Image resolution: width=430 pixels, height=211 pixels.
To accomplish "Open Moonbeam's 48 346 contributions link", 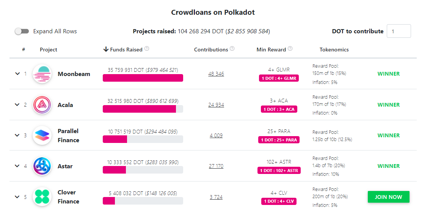I will (216, 74).
